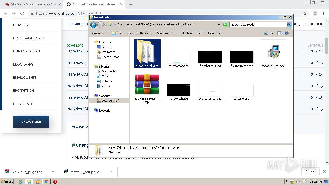The image size is (329, 185).
Task: Click SHOW MORE button on FossHub
Action: click(31, 122)
